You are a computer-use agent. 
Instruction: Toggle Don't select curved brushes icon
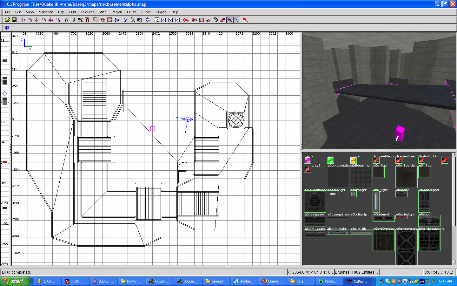194,20
